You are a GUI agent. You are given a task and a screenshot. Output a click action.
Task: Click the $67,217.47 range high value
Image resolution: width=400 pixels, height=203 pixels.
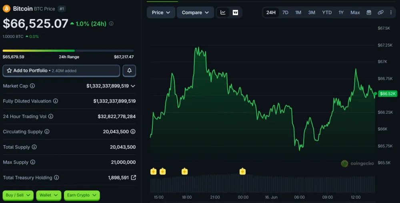[x=124, y=57]
